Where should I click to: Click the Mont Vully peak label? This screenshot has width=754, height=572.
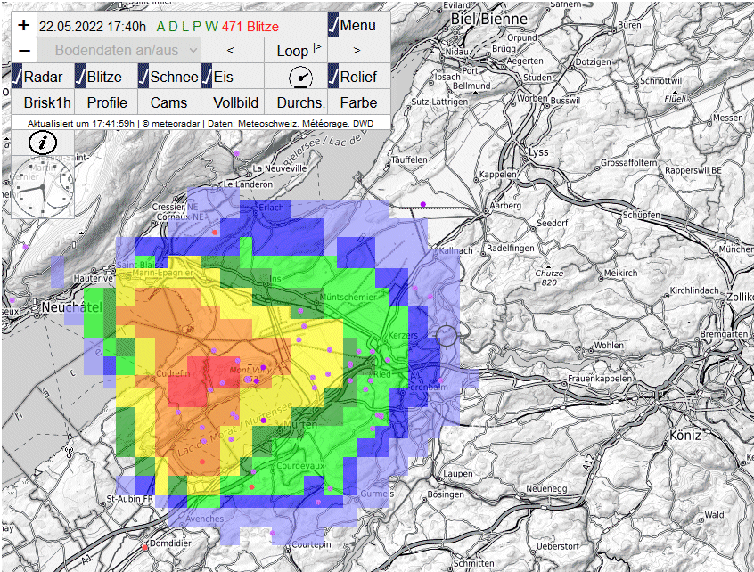coord(250,370)
